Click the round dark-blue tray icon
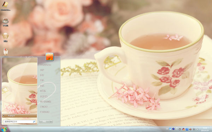 [173, 129]
